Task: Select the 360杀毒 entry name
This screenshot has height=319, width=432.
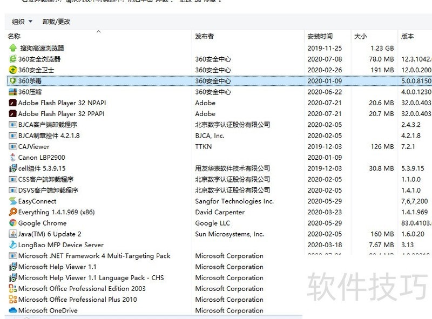Action: pos(30,81)
